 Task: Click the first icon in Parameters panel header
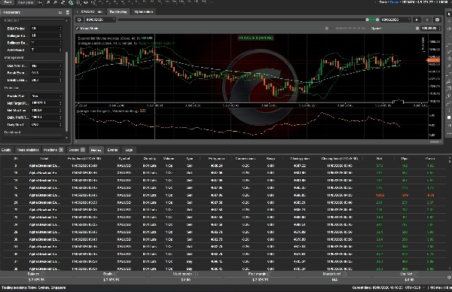tap(60, 12)
